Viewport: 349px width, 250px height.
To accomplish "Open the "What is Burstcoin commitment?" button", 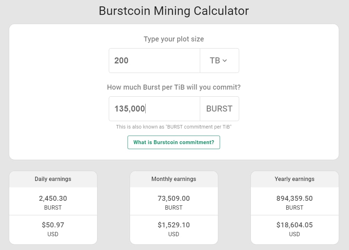I will click(174, 142).
